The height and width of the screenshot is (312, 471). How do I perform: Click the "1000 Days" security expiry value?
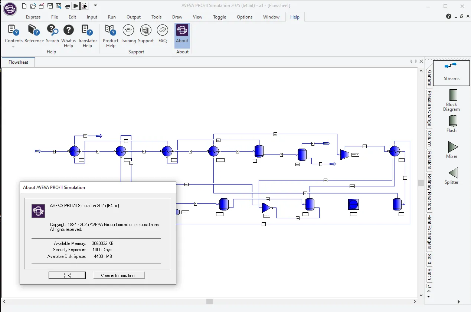(x=102, y=250)
